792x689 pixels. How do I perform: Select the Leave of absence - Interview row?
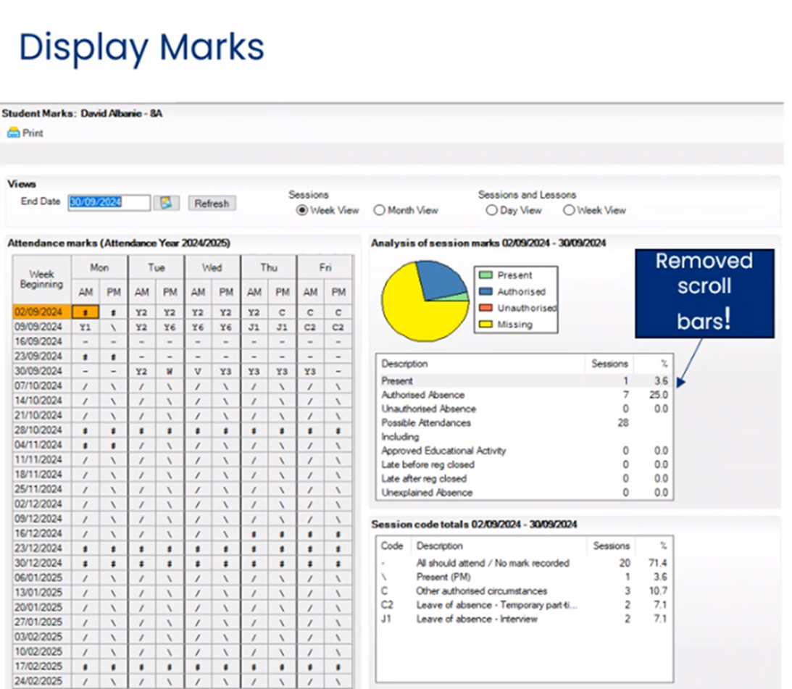point(476,619)
